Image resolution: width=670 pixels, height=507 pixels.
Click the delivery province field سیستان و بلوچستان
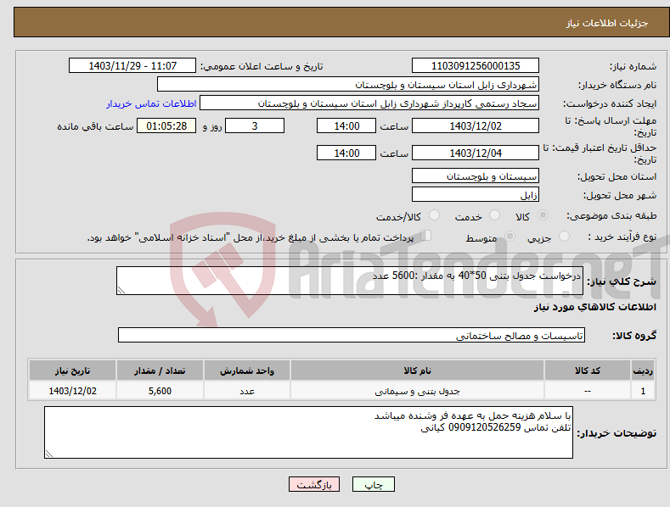click(x=476, y=175)
